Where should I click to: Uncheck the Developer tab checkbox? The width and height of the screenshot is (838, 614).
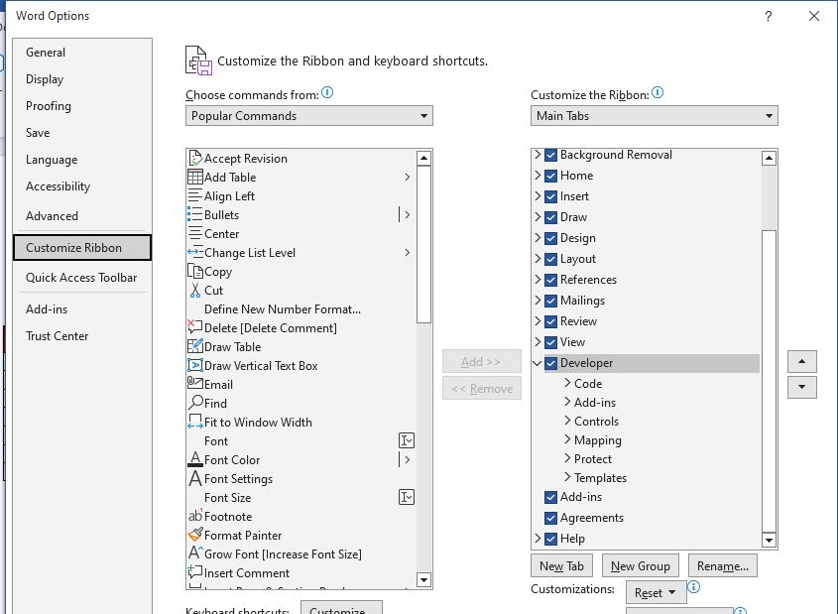click(551, 363)
